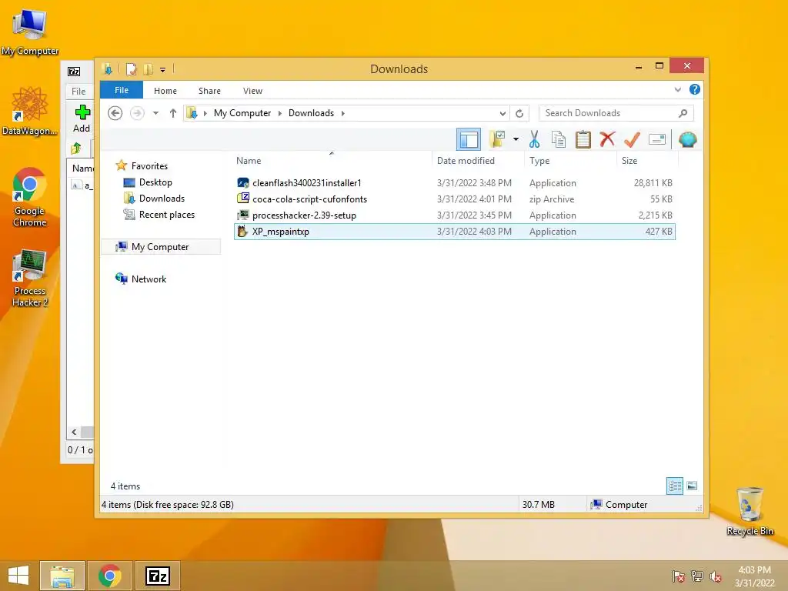Open Explorer Help question mark
The height and width of the screenshot is (591, 788).
click(x=695, y=89)
